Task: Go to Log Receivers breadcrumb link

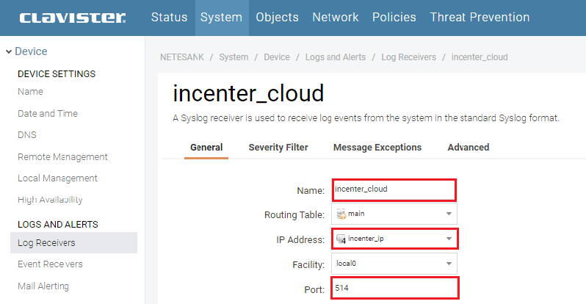Action: [x=408, y=57]
